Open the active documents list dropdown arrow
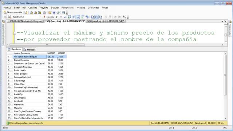Screen dimensions: 233x131 coord(222,21)
